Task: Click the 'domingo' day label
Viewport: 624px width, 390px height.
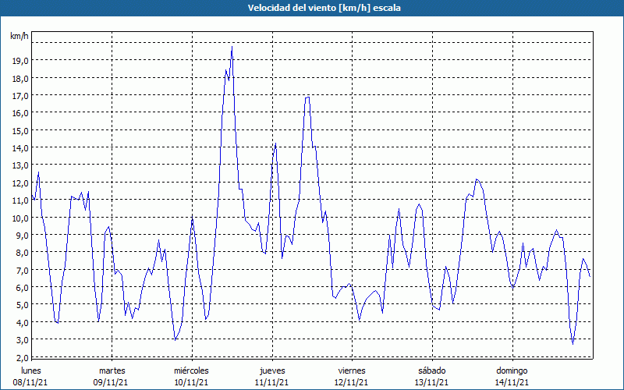Action: click(512, 371)
